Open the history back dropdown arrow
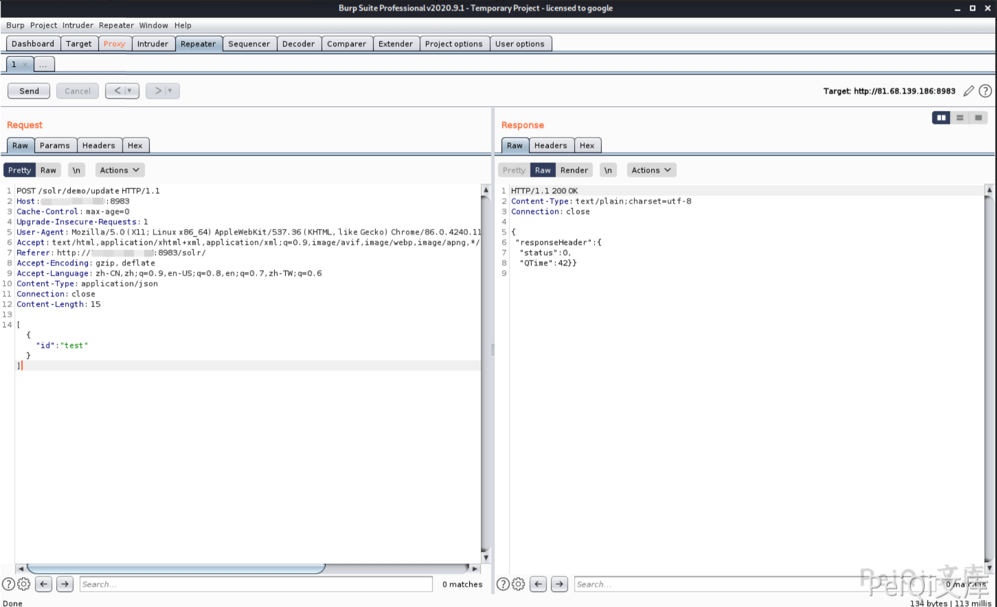The image size is (997, 607). [x=130, y=91]
